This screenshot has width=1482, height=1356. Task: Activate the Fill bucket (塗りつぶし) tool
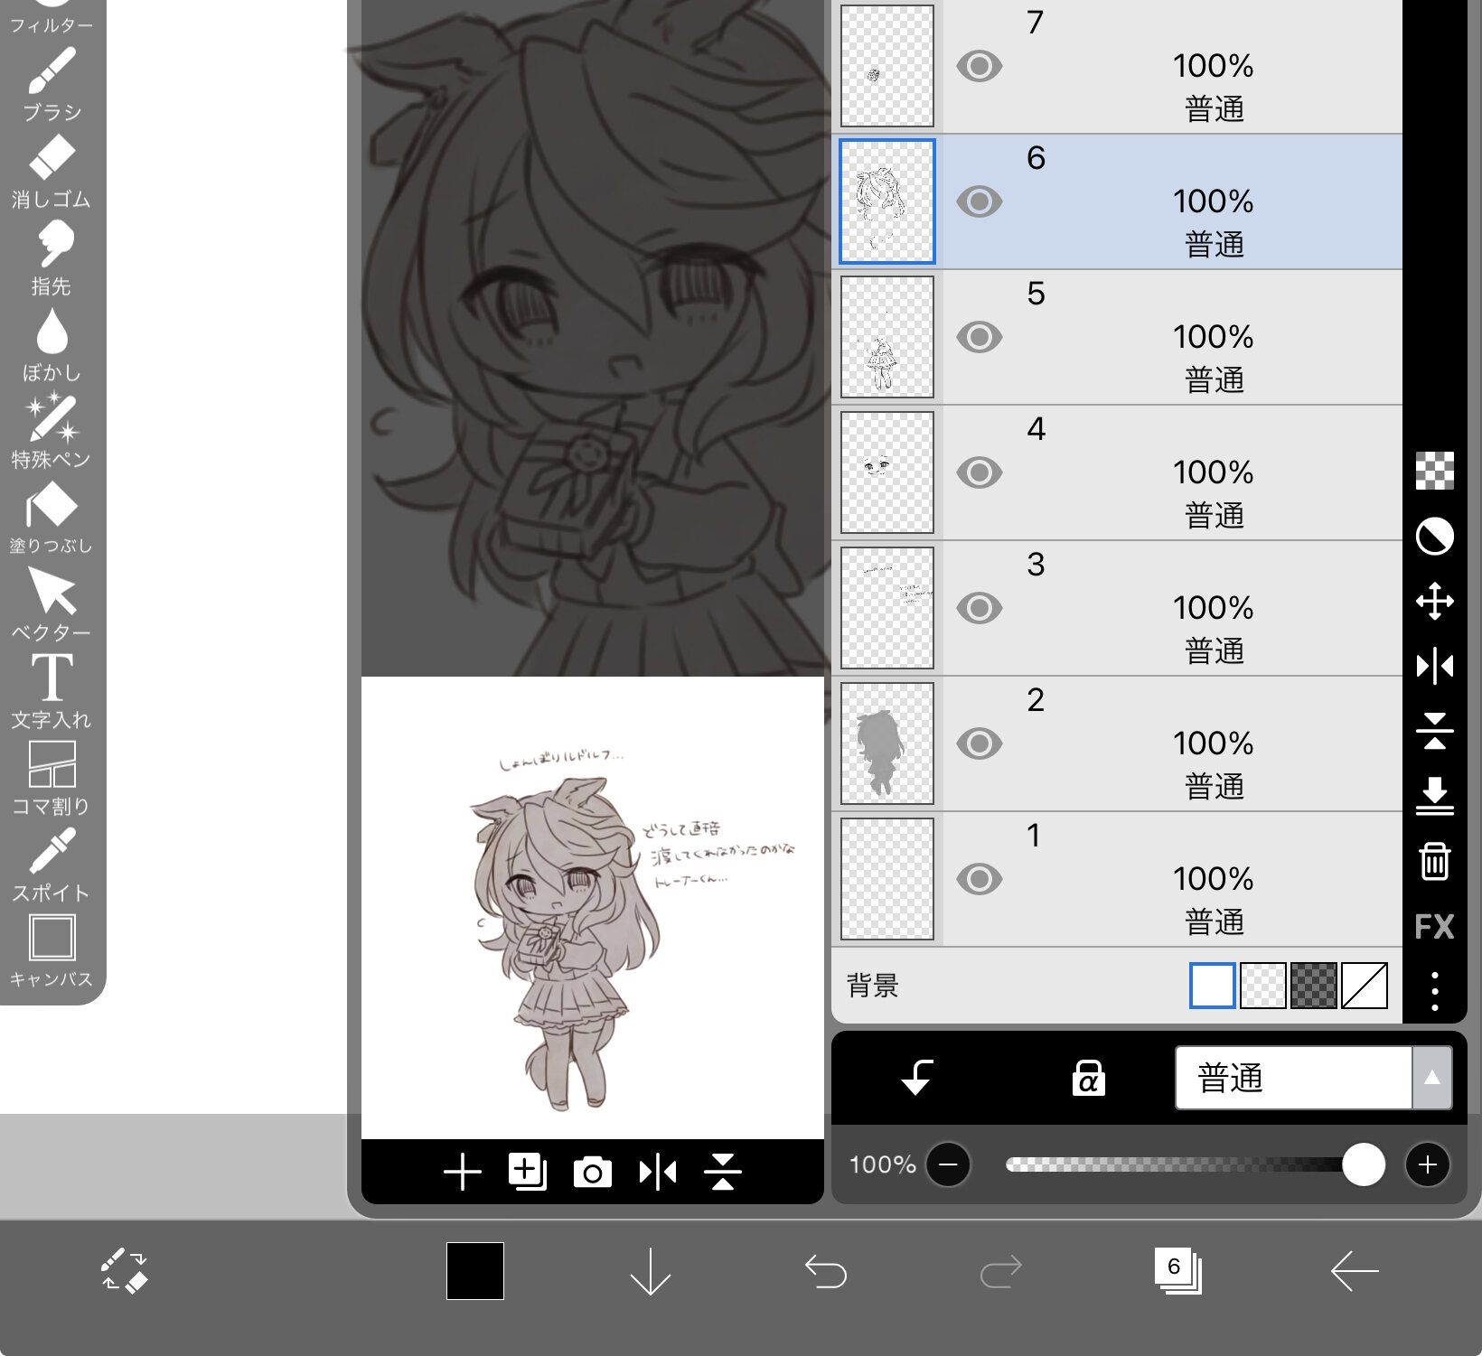tap(52, 518)
